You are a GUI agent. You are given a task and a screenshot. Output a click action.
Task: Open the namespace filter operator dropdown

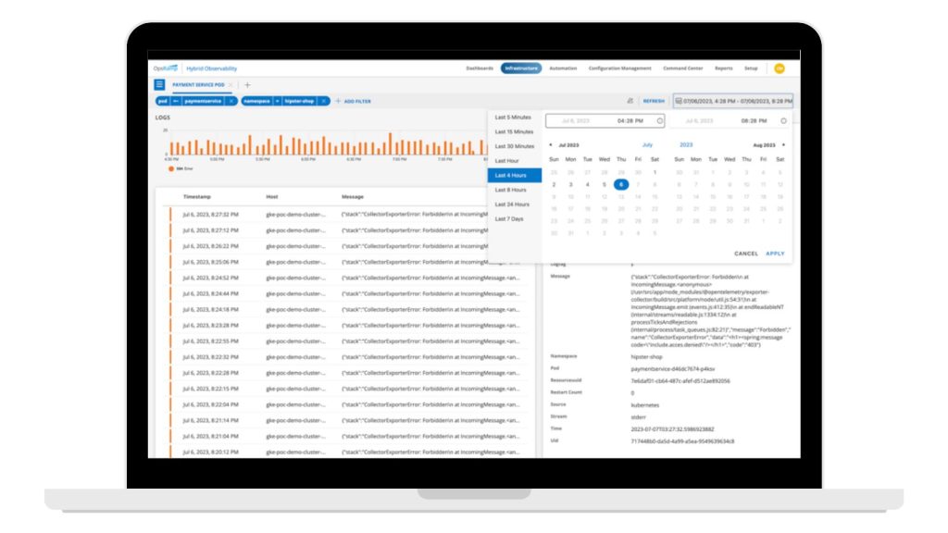(276, 101)
